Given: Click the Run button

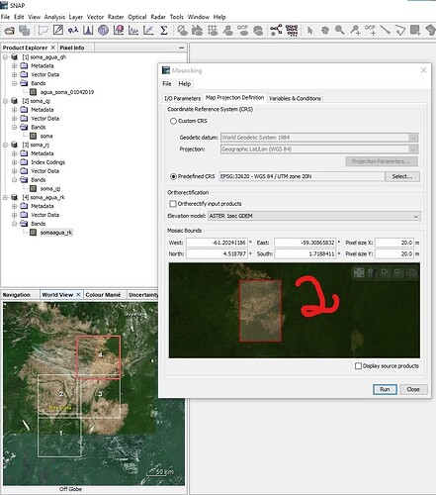Looking at the screenshot, I should tap(385, 389).
